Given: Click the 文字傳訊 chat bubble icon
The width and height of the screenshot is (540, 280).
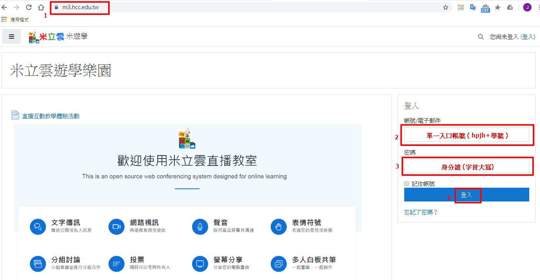Looking at the screenshot, I should point(38,226).
